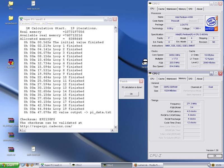Click the memory Type field DDR2-SDRAM
Image resolution: width=224 pixels, height=168 pixels.
pos(171,87)
